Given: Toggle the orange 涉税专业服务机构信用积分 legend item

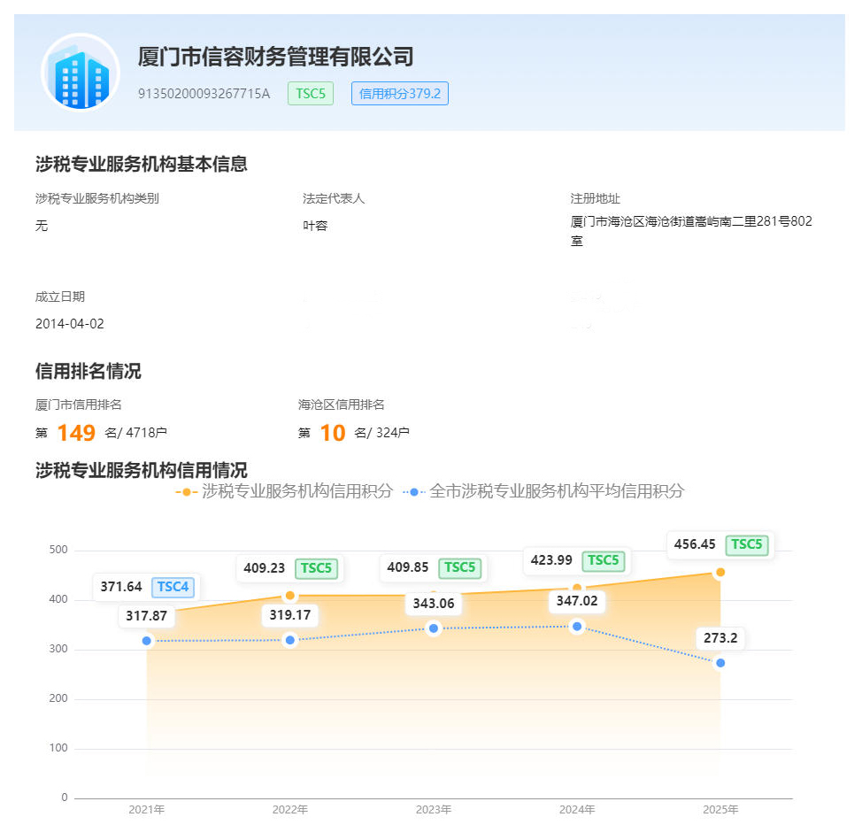Looking at the screenshot, I should pyautogui.click(x=284, y=491).
